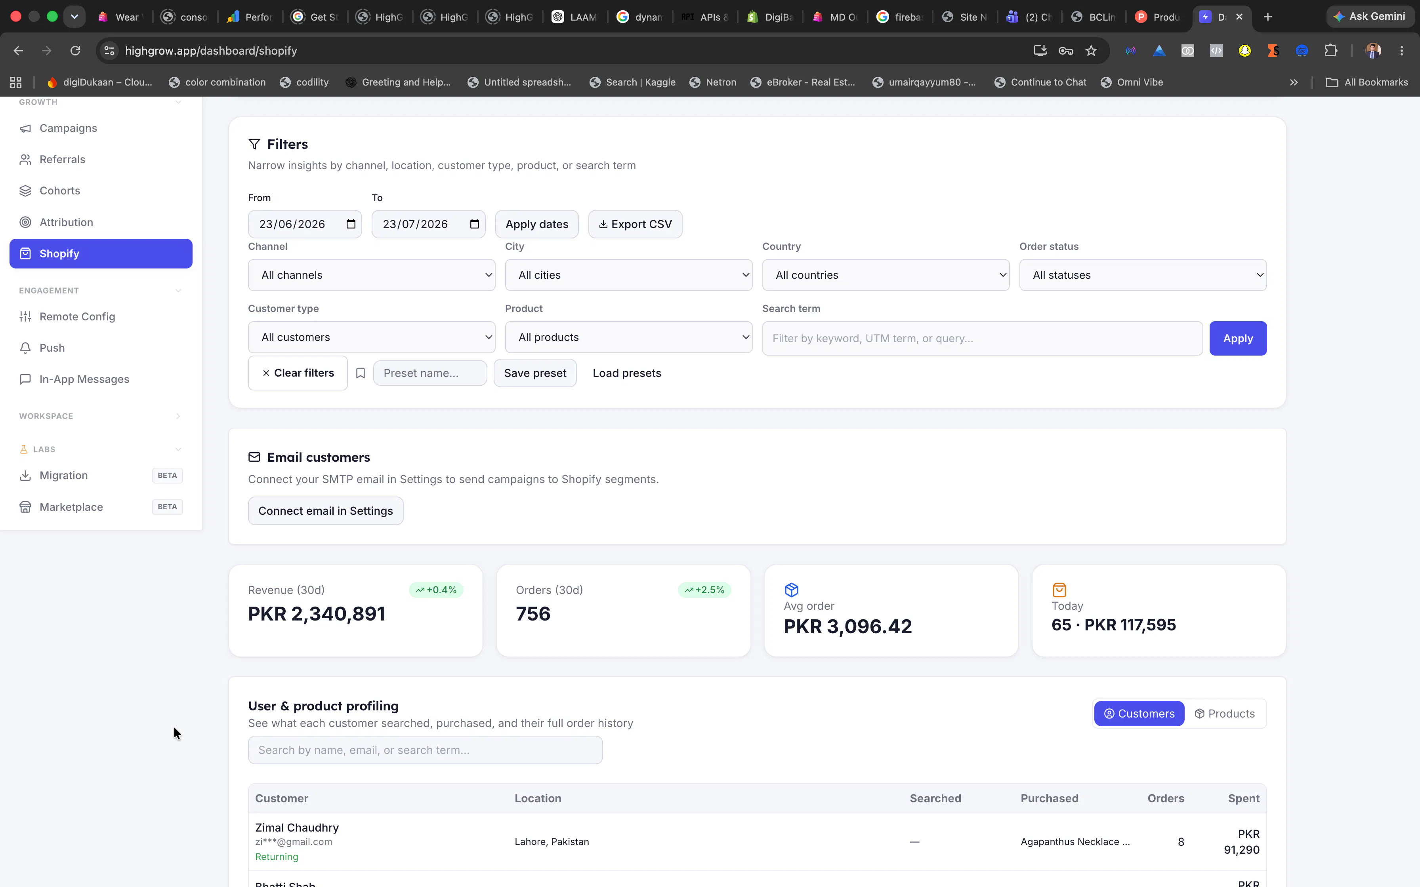This screenshot has height=887, width=1420.
Task: Click the install app icon in address bar
Action: 1040,51
